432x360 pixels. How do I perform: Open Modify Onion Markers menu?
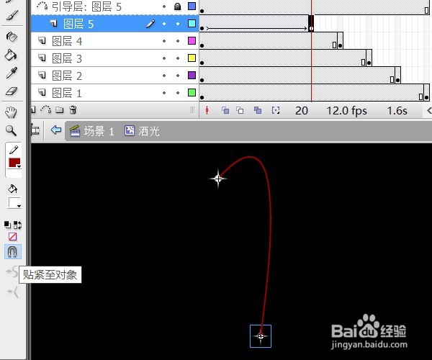coord(276,110)
